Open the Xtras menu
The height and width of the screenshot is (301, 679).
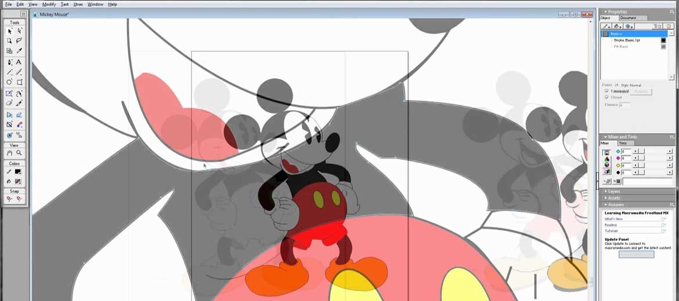(x=78, y=4)
